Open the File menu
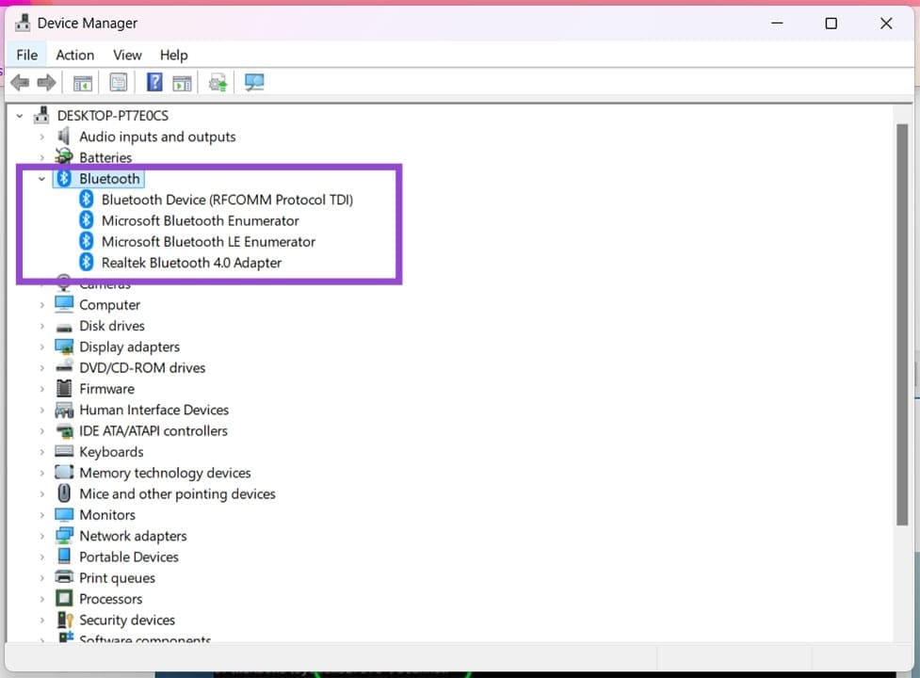This screenshot has height=678, width=920. coord(26,55)
